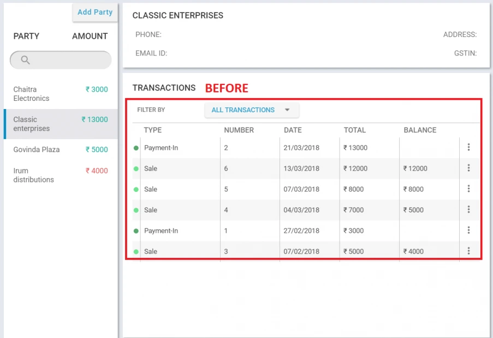Open the three-dot menu for Sale number 3
493x338 pixels.
[x=468, y=251]
